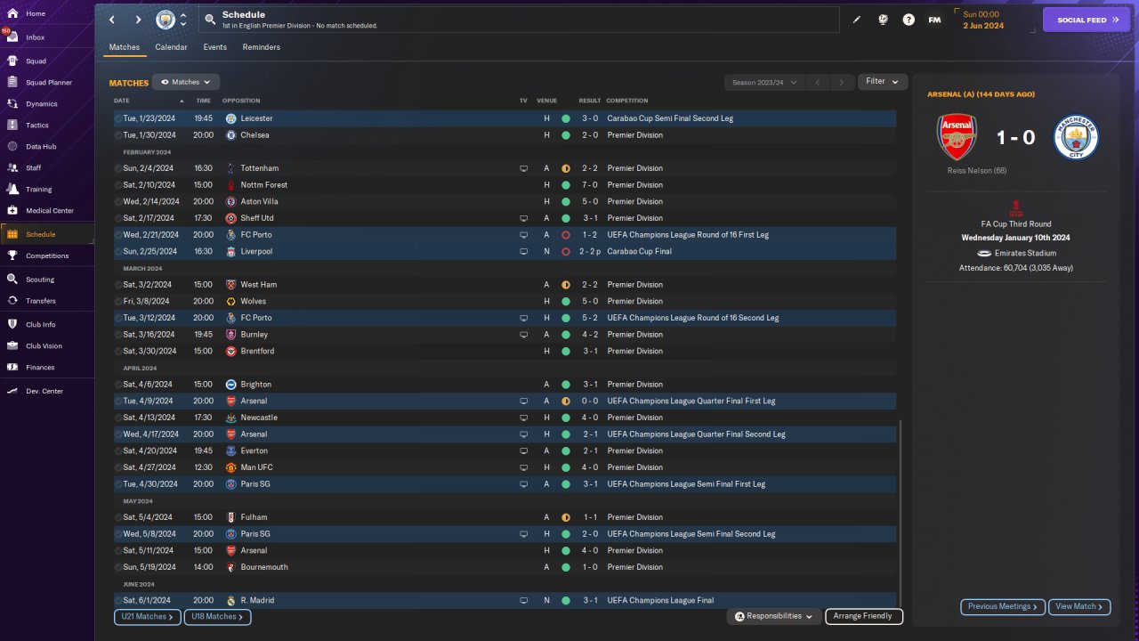Select the Nottm Forest 7 - 0 match
The width and height of the screenshot is (1139, 641).
(x=505, y=185)
